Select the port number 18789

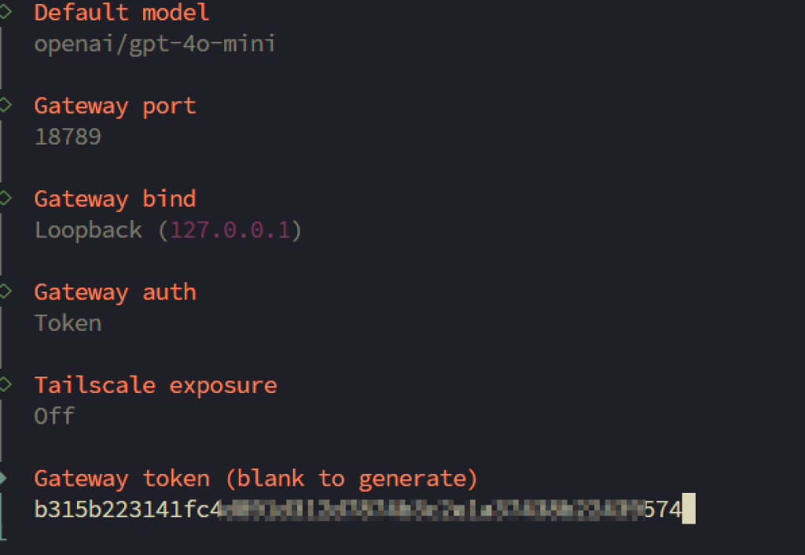[x=68, y=137]
